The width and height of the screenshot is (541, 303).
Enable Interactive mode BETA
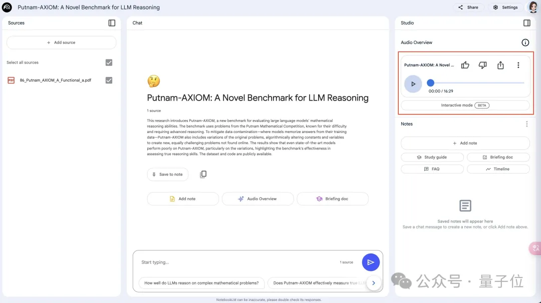tap(465, 105)
